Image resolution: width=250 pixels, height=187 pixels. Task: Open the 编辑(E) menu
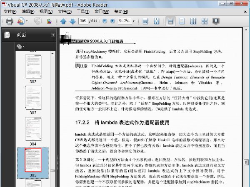point(28,12)
